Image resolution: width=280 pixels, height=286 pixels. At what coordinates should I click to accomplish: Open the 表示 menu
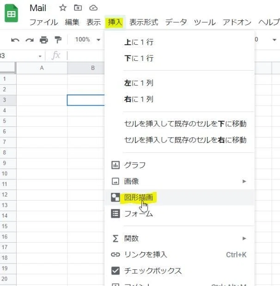pyautogui.click(x=93, y=22)
